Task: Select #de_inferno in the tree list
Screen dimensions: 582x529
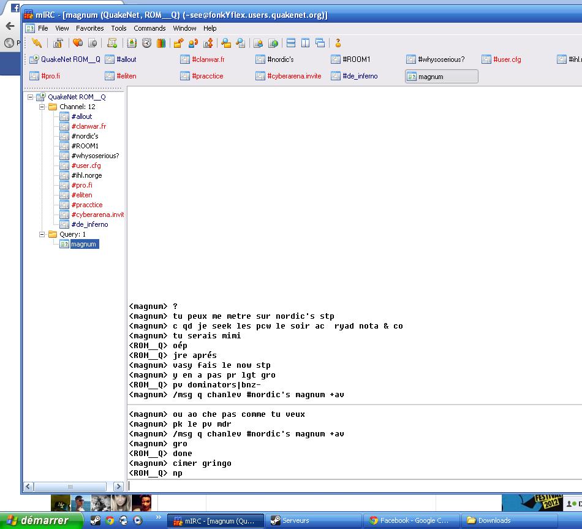Action: coord(89,224)
